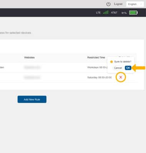The height and width of the screenshot is (153, 146).
Task: Click the blurred website in Saturday row
Action: point(32,77)
